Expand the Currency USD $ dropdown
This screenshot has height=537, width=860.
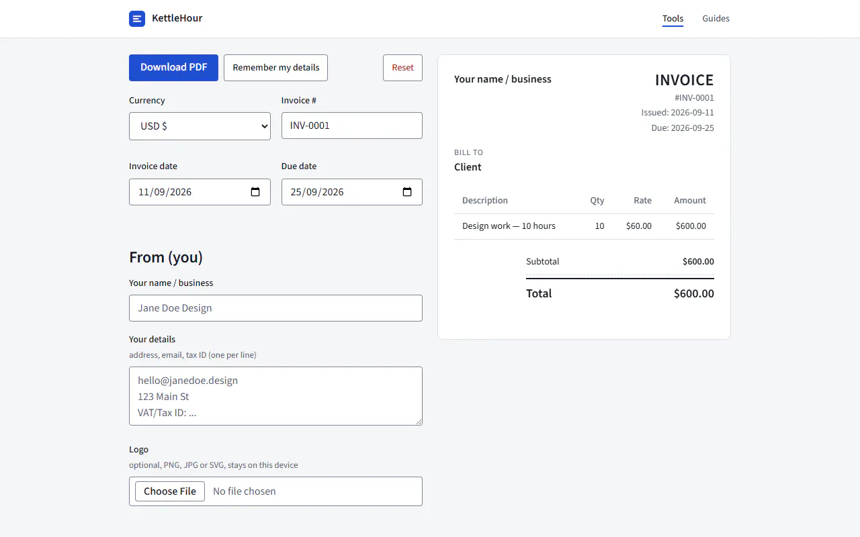coord(200,126)
